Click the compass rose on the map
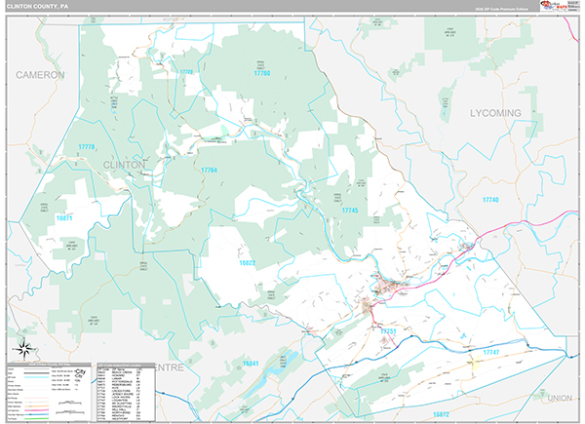Screen dimensions: 585x424 click(24, 349)
